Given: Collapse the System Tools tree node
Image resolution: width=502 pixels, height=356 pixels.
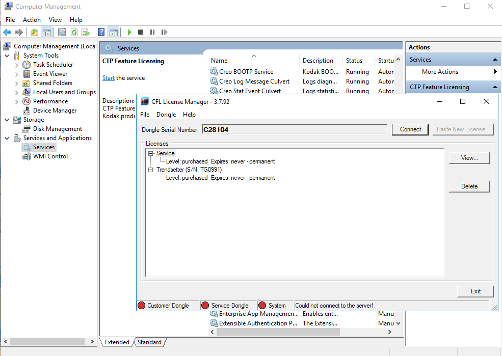Looking at the screenshot, I should (x=7, y=56).
